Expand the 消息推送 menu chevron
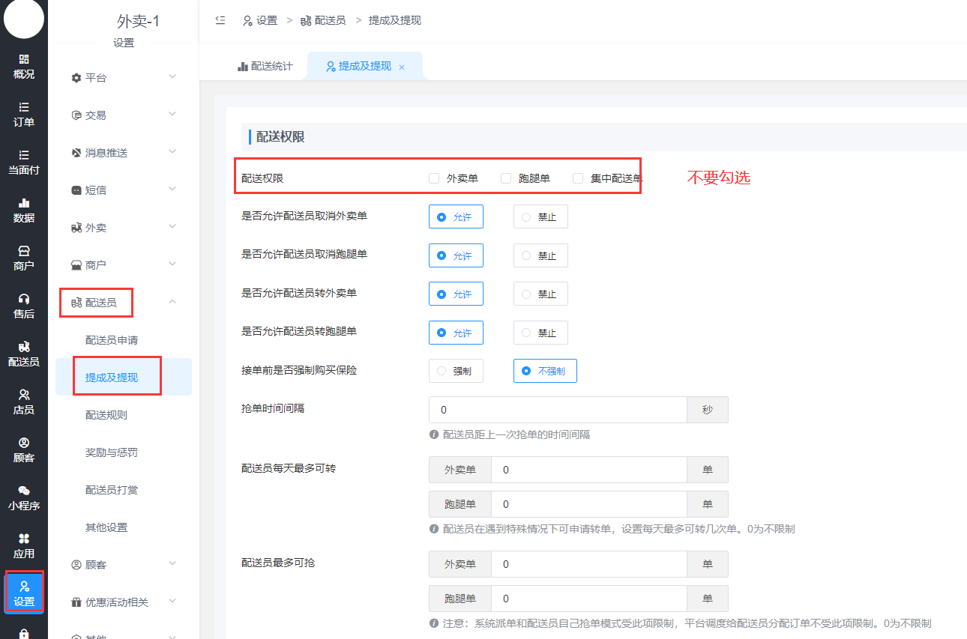967x639 pixels. coord(172,152)
